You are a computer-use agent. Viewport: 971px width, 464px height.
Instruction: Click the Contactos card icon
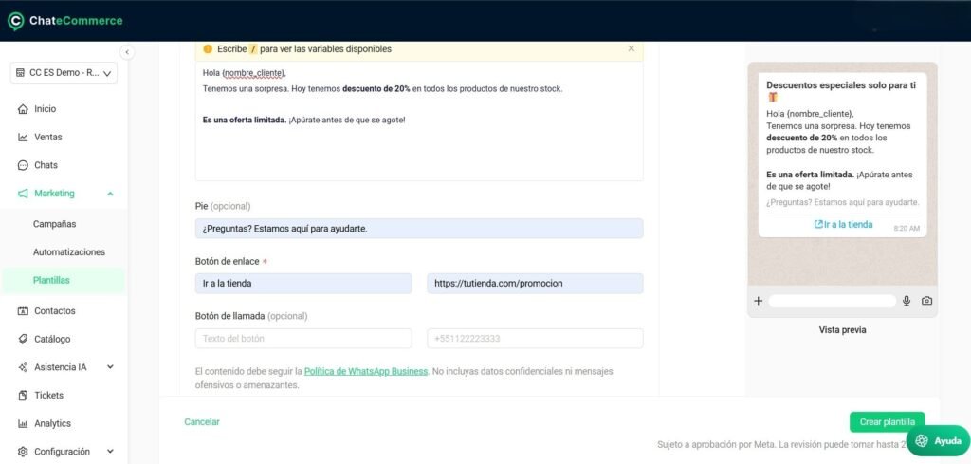[23, 311]
